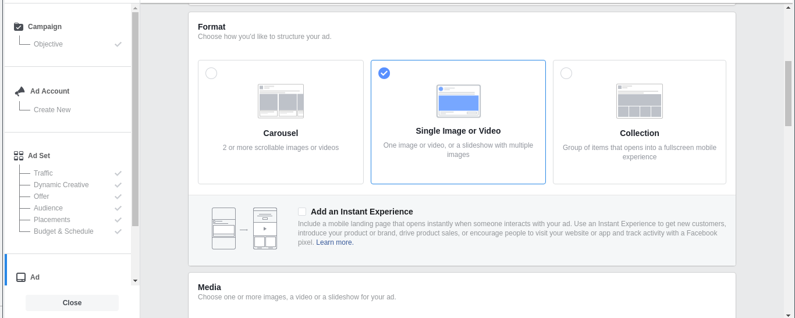Click the checkmark beside Offer
This screenshot has height=318, width=795.
pos(118,196)
